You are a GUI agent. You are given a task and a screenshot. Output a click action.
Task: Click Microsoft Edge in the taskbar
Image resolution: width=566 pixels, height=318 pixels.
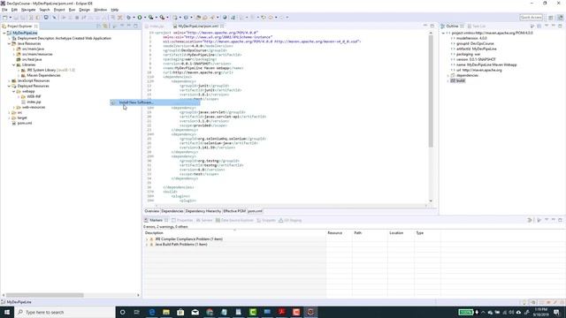pyautogui.click(x=152, y=312)
